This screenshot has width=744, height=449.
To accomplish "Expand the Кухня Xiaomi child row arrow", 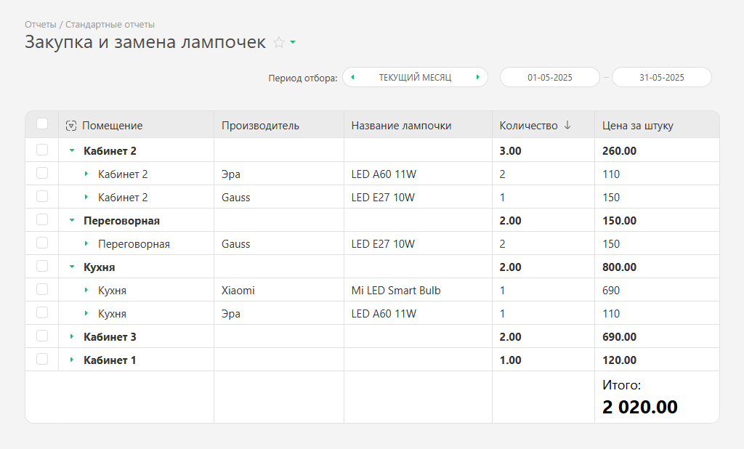I will 86,291.
